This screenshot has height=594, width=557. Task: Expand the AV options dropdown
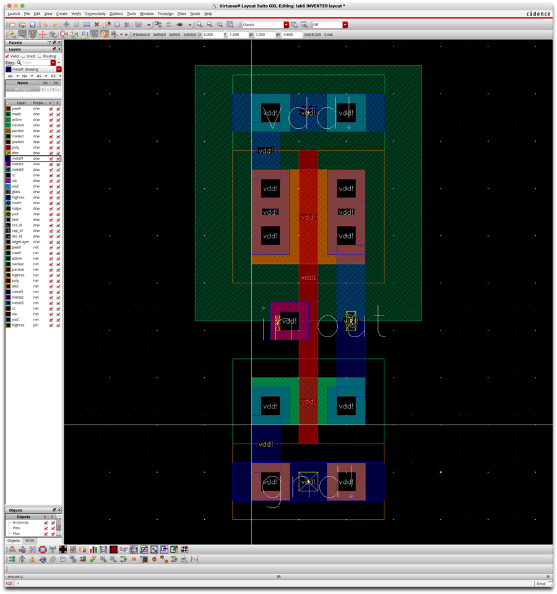(18, 76)
